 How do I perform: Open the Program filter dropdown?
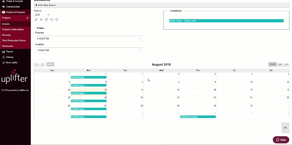89,39
